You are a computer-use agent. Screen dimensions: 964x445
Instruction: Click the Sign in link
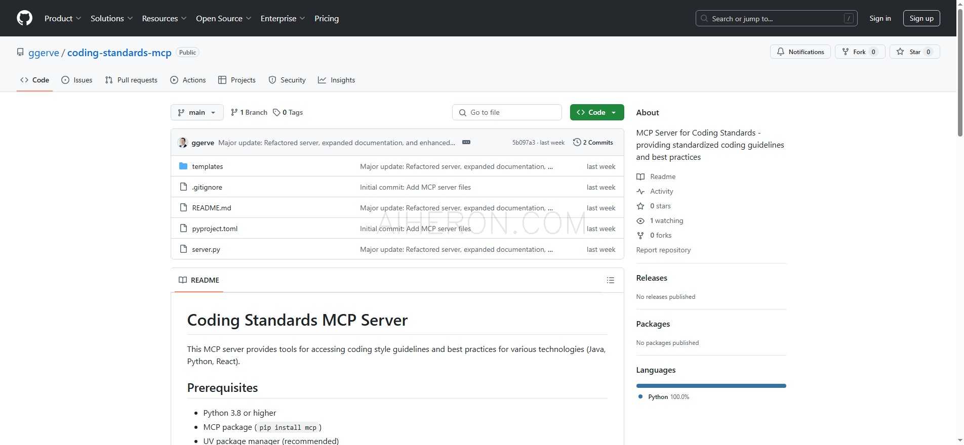pyautogui.click(x=880, y=18)
